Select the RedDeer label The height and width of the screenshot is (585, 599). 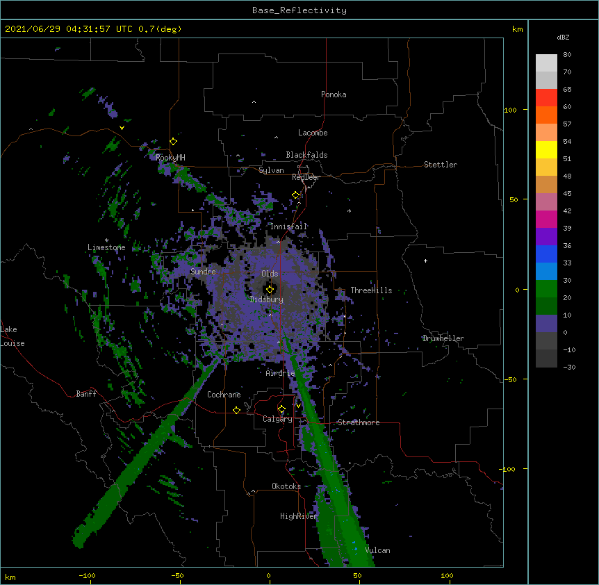[x=306, y=177]
